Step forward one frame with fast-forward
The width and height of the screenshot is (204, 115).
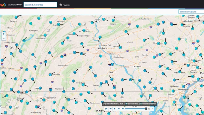(119, 109)
